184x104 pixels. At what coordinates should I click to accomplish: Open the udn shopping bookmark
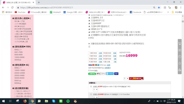(x=153, y=12)
